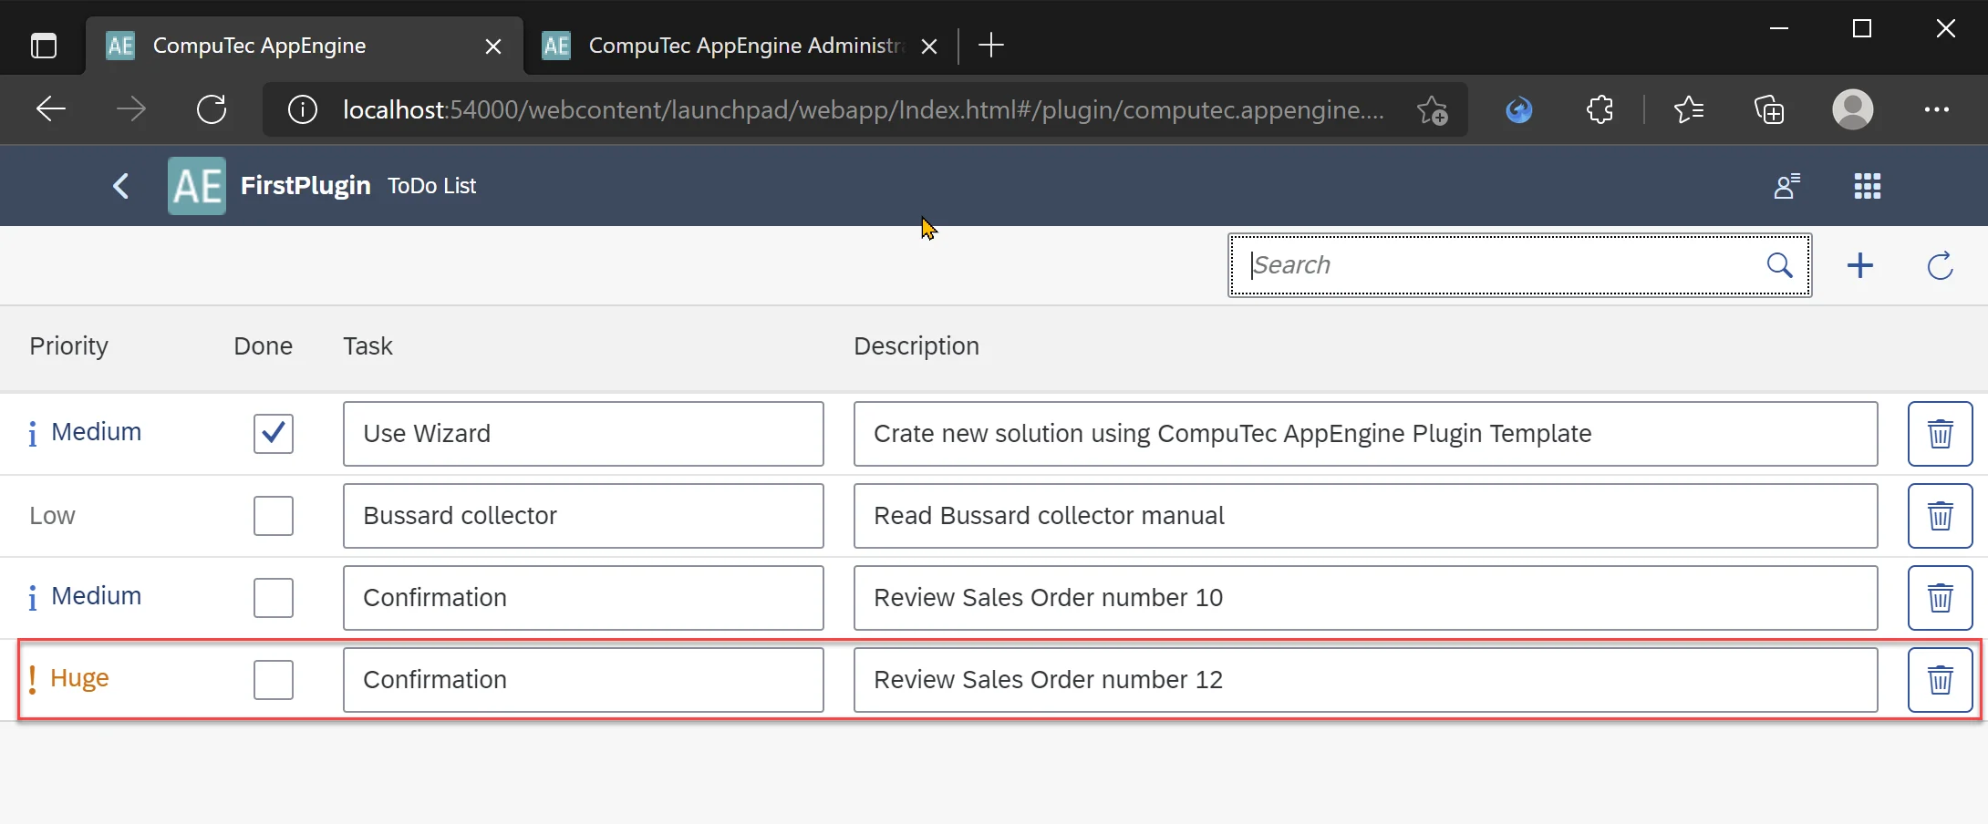Delete the "Review Sales Order number 12" task

click(x=1940, y=680)
